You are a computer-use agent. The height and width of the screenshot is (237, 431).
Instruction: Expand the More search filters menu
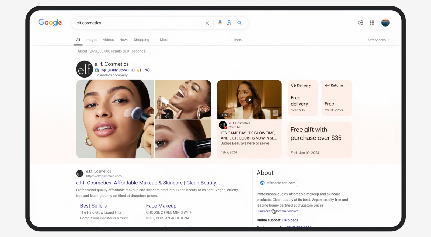tap(162, 40)
